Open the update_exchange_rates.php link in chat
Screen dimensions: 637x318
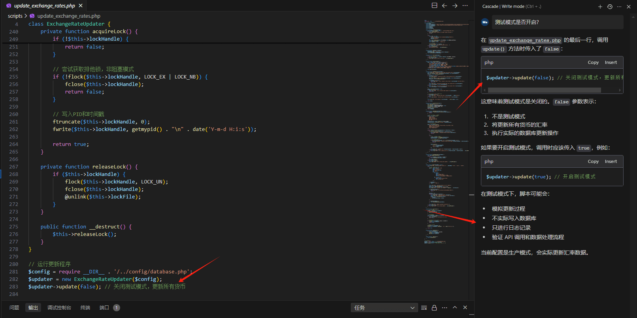tap(525, 40)
